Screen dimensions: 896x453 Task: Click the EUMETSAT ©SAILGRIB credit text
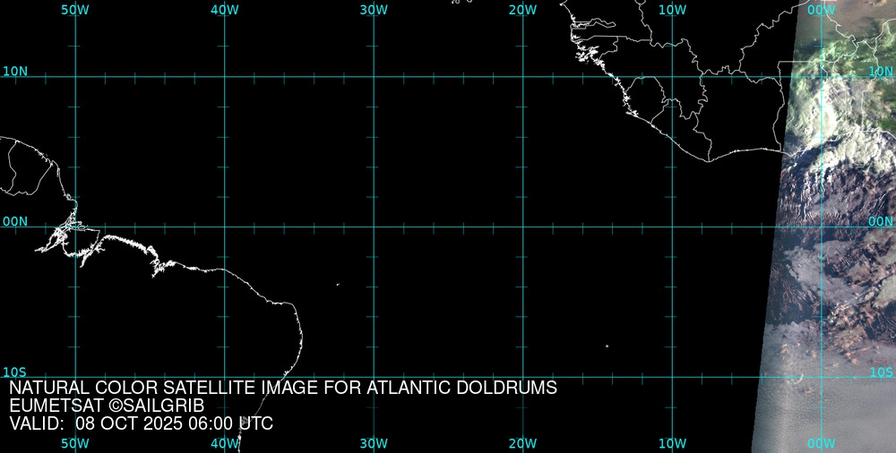pos(107,406)
